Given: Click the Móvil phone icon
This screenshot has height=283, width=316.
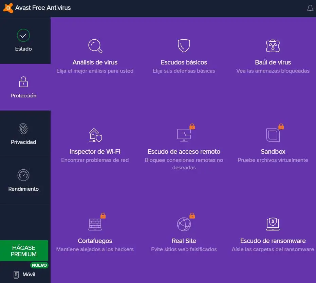Looking at the screenshot, I should click(x=16, y=275).
